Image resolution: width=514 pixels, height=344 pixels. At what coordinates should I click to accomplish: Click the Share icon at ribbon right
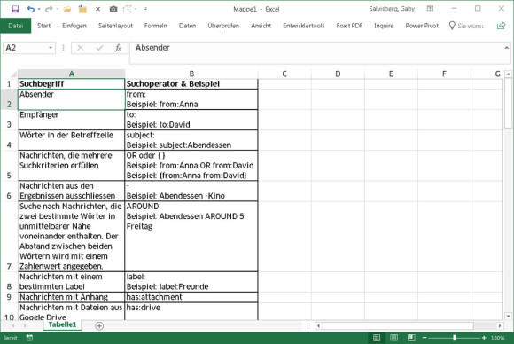pyautogui.click(x=501, y=26)
